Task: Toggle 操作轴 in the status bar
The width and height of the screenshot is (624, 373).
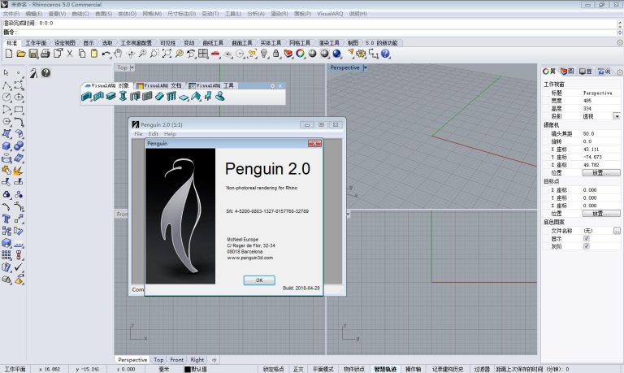Action: 413,369
